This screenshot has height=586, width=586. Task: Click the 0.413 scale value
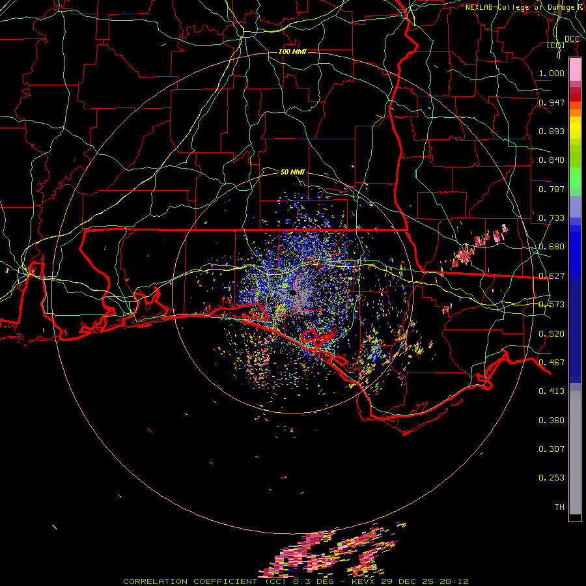(551, 391)
